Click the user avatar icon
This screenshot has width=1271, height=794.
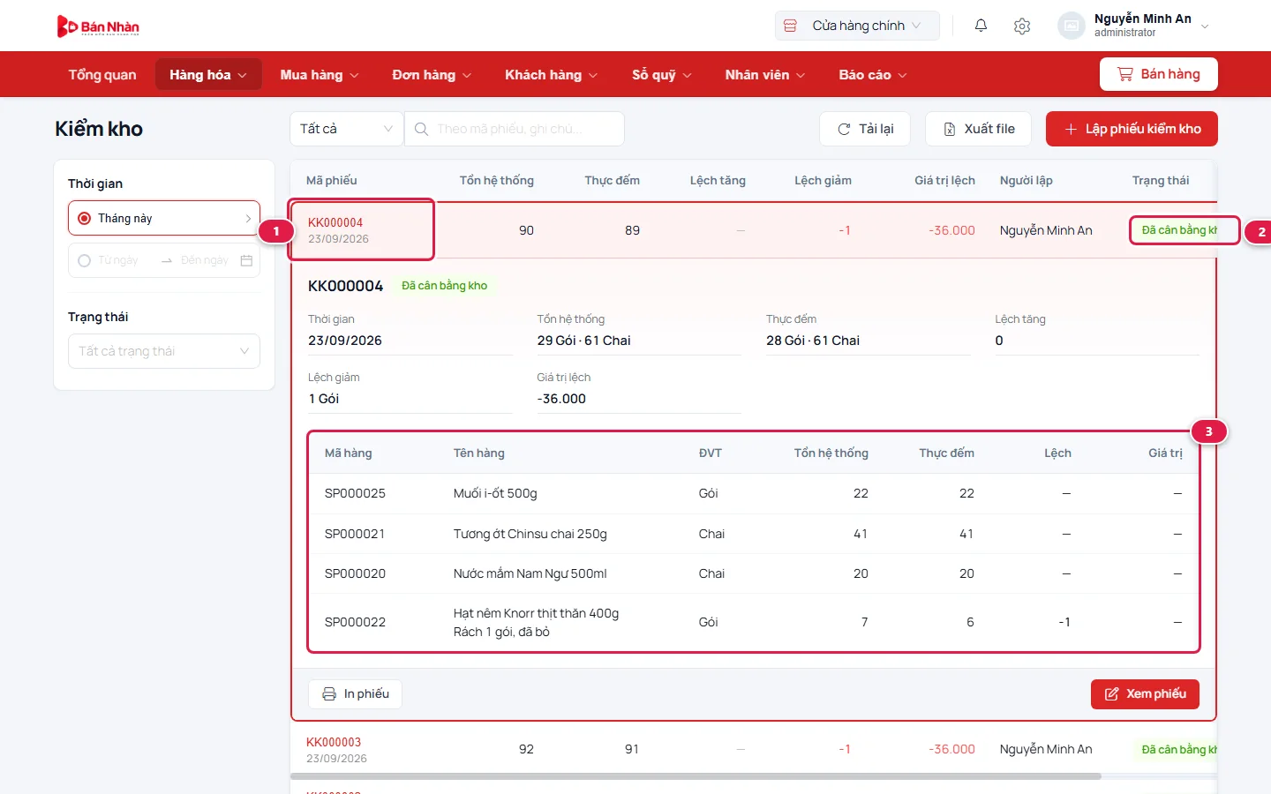pos(1072,26)
